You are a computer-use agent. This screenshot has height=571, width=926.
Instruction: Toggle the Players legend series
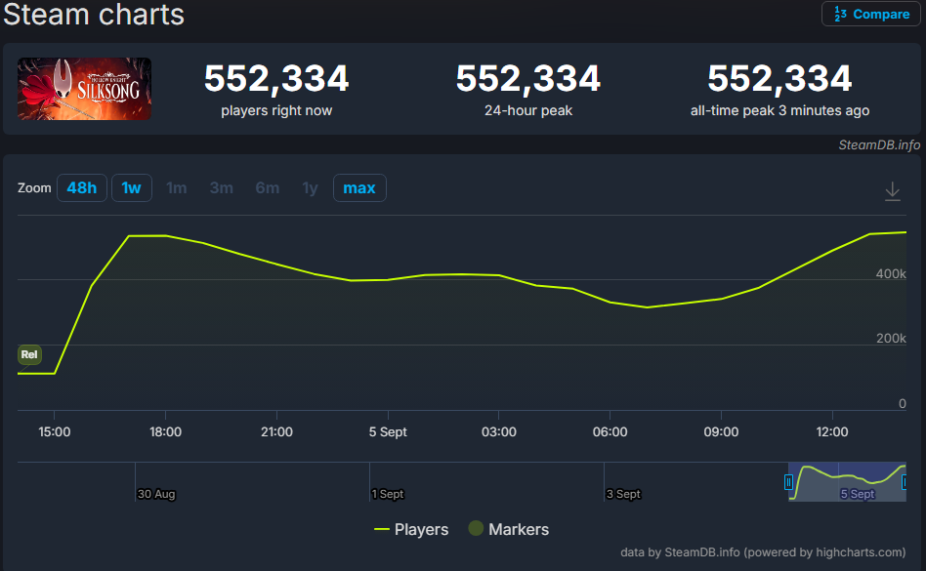pos(411,529)
